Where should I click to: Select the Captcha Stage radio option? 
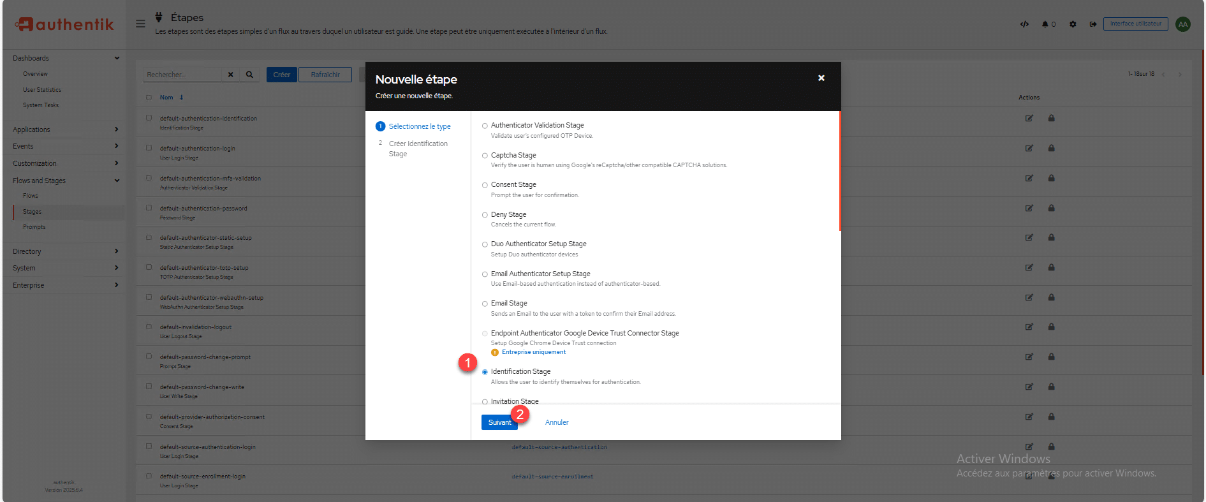pos(485,156)
